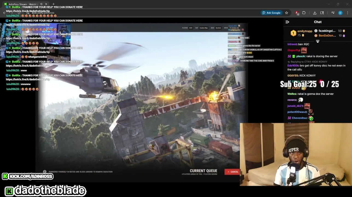Open the red extension icon with badge

click(x=297, y=13)
